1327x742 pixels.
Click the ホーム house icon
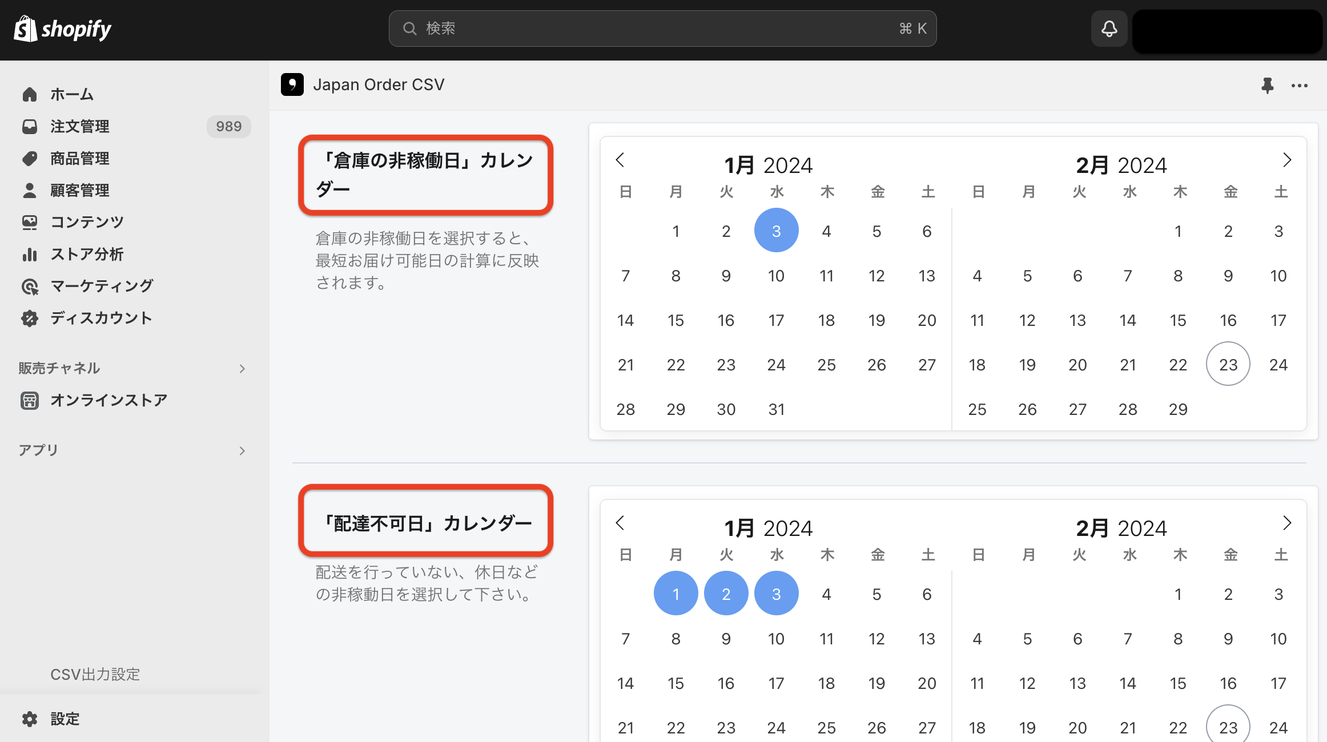tap(30, 94)
